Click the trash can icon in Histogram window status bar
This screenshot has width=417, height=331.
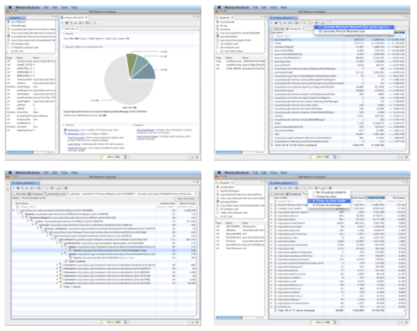(x=334, y=157)
